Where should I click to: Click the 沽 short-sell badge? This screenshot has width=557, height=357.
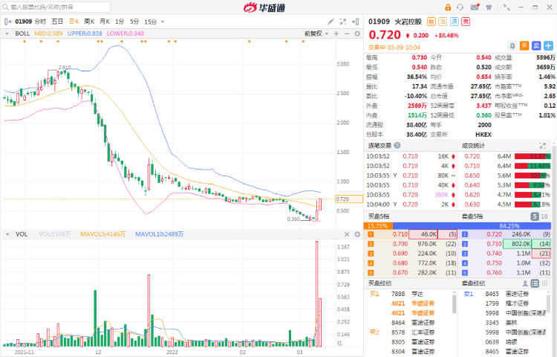443,22
